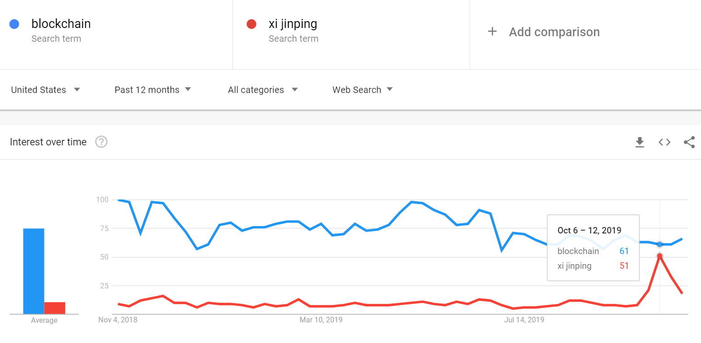
Task: Click blue dot beside blockchain term
Action: [14, 24]
